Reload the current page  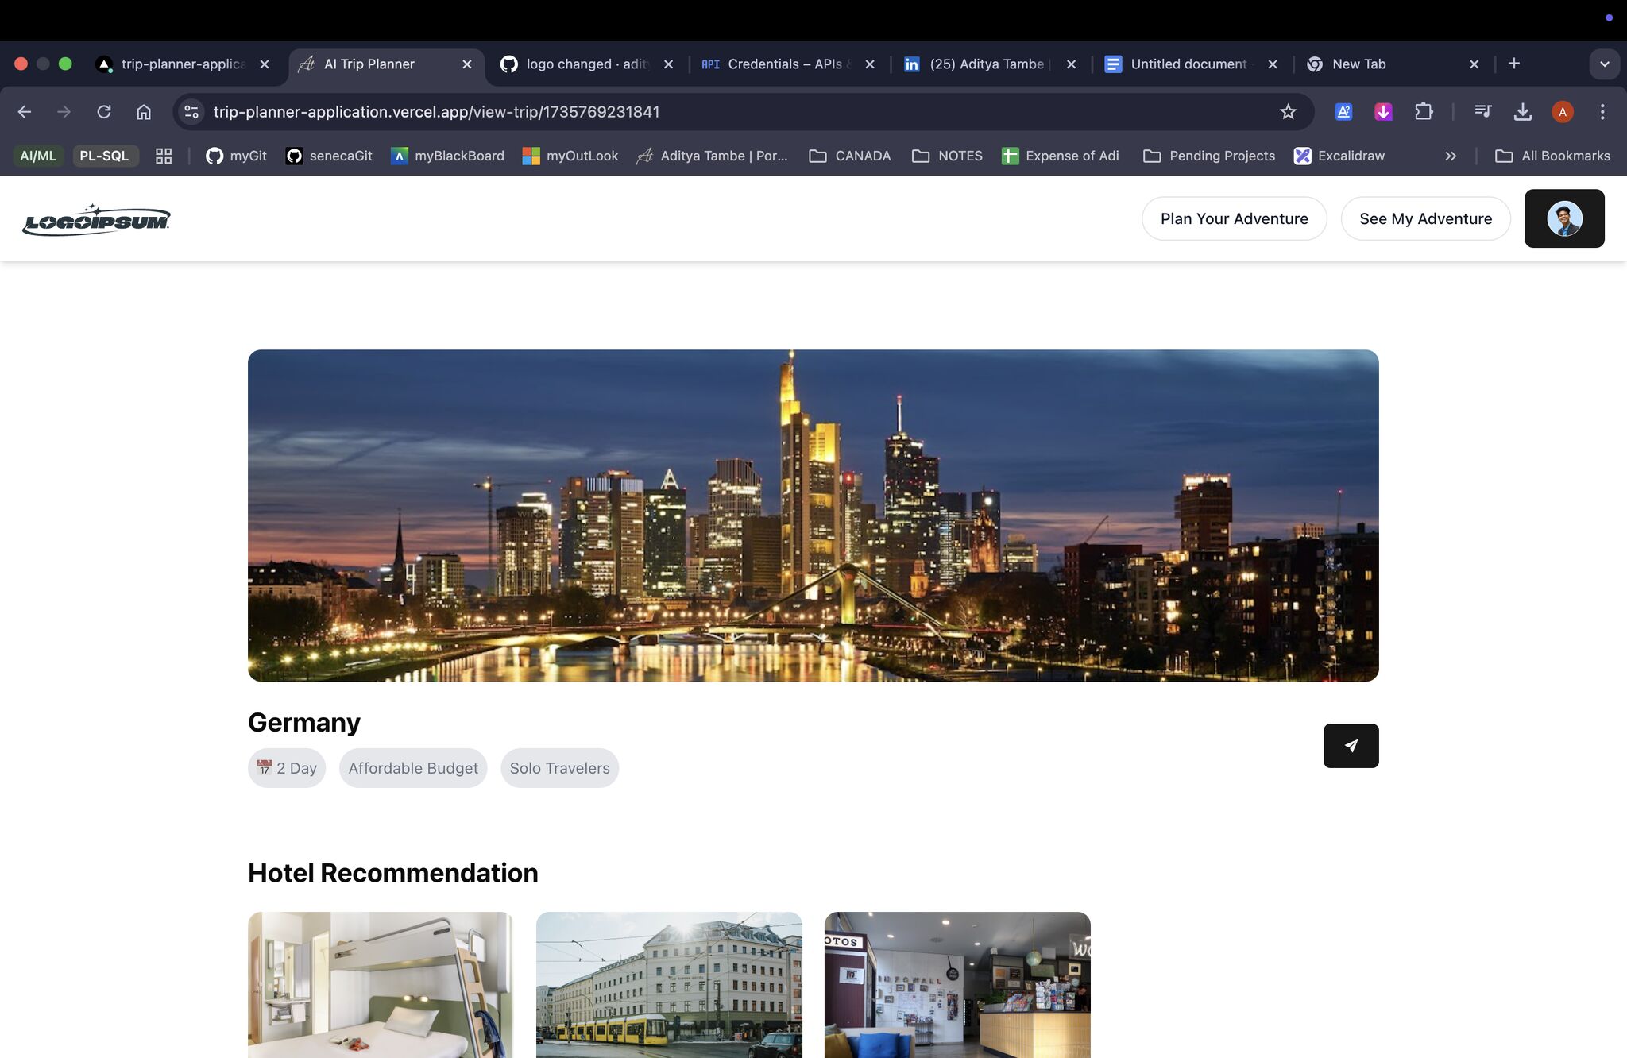[x=104, y=112]
